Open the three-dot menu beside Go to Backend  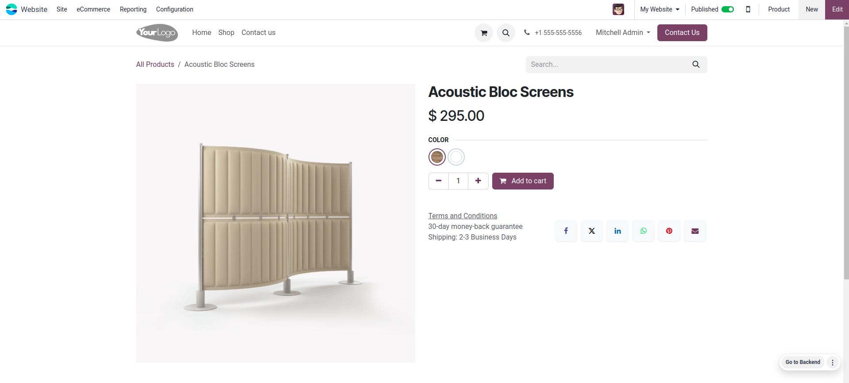pyautogui.click(x=832, y=362)
